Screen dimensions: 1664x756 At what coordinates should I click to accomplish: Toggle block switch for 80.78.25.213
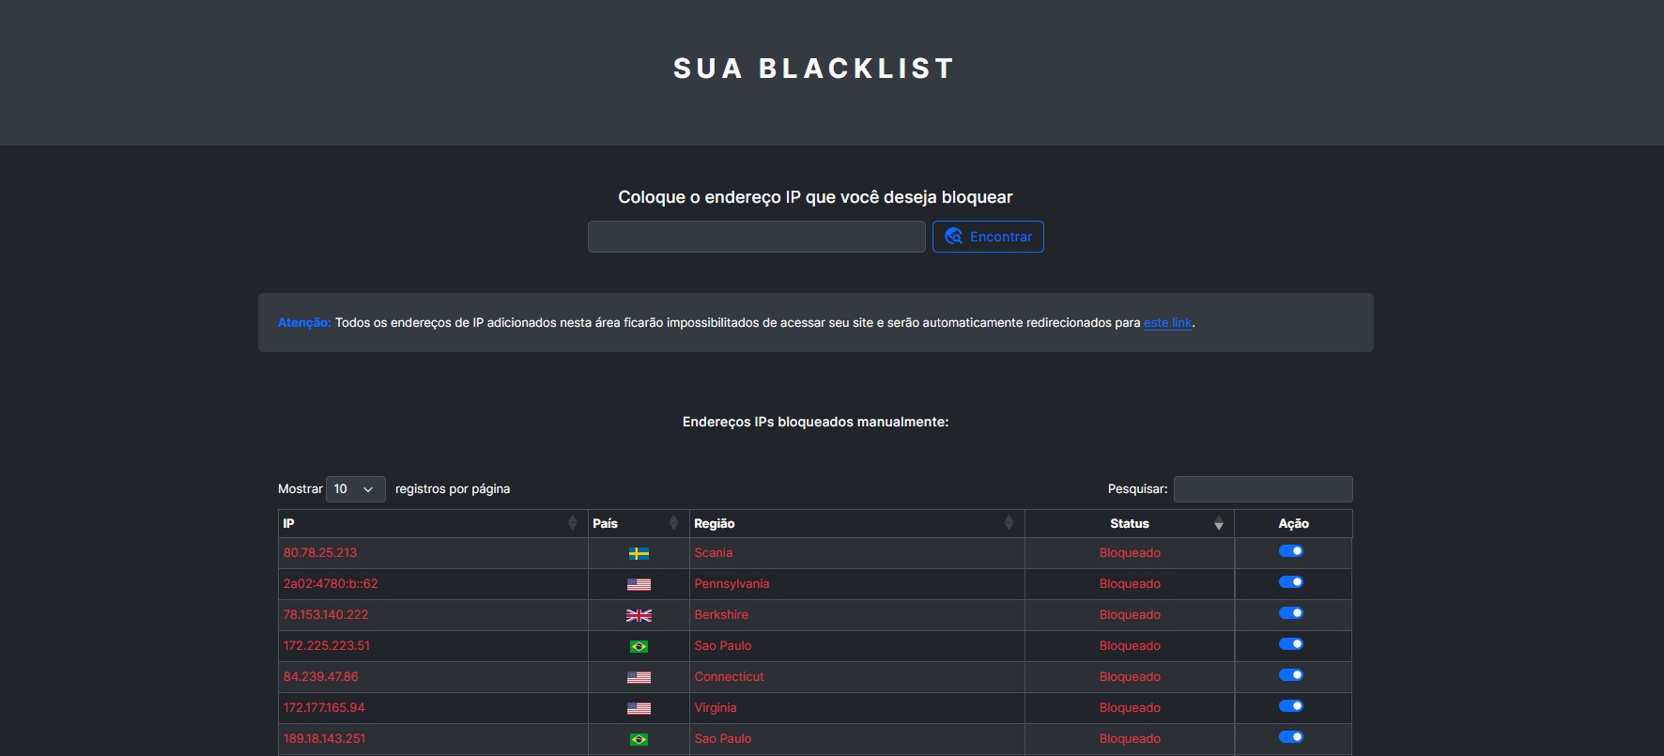click(x=1291, y=551)
